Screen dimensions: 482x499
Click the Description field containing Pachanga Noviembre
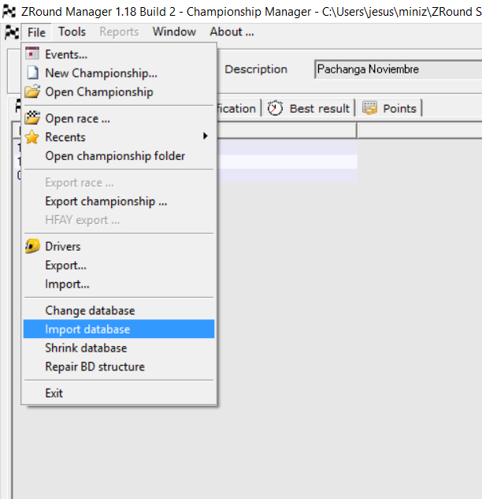(x=399, y=69)
